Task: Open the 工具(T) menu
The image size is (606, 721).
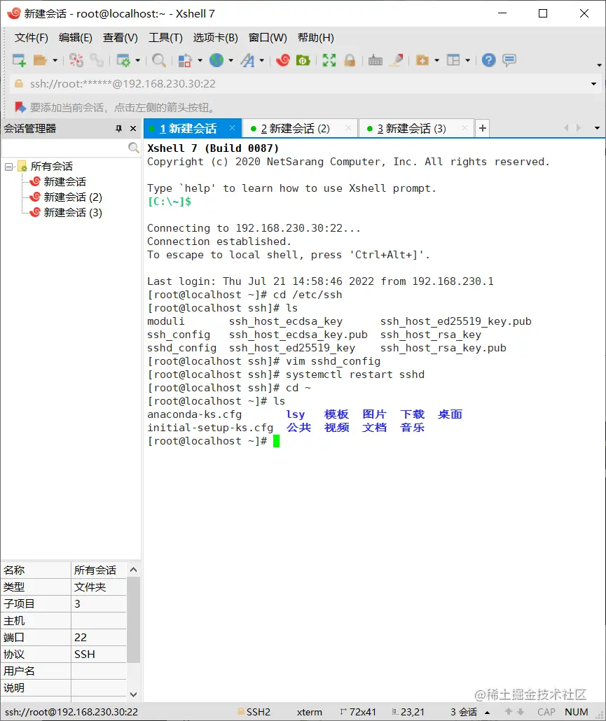Action: 165,38
